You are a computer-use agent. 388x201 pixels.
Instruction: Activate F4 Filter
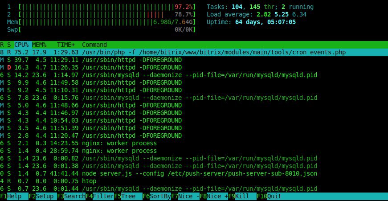click(x=100, y=196)
